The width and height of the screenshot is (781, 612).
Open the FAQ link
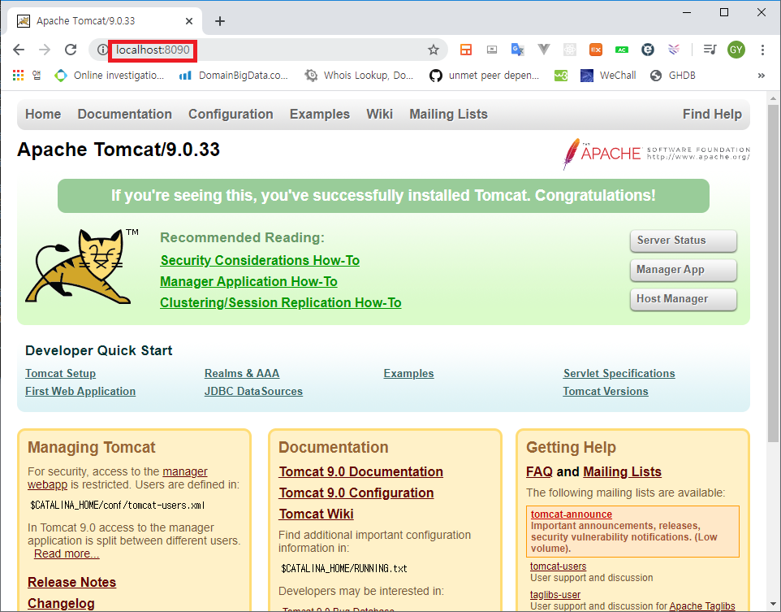point(539,472)
